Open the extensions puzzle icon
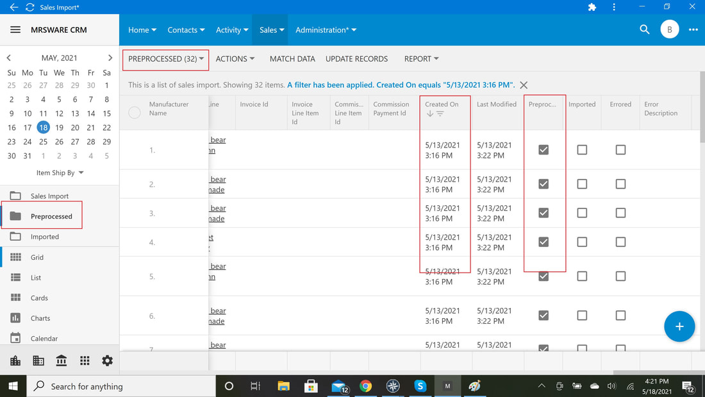The image size is (705, 397). click(592, 7)
